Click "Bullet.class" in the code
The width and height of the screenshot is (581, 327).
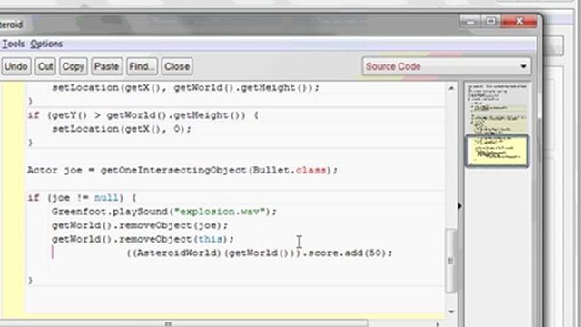tap(290, 170)
